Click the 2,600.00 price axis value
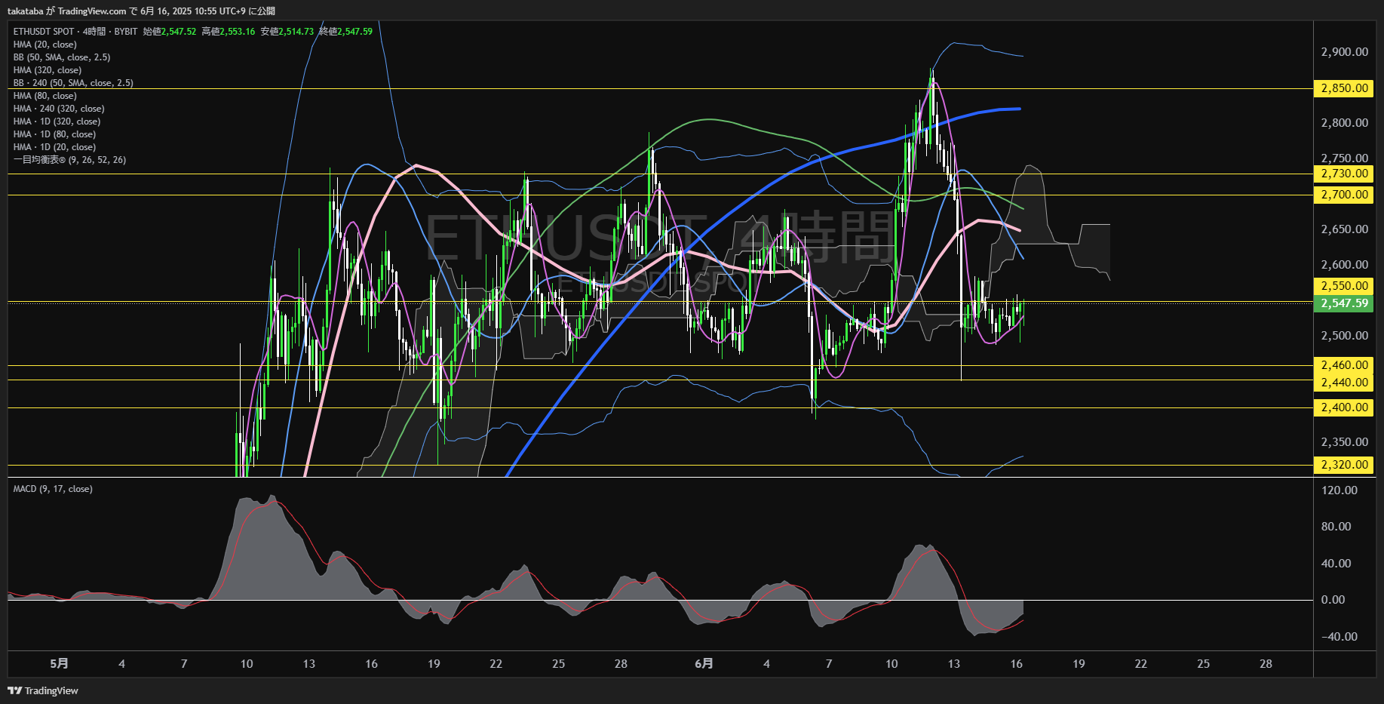Viewport: 1384px width, 704px height. [1345, 265]
